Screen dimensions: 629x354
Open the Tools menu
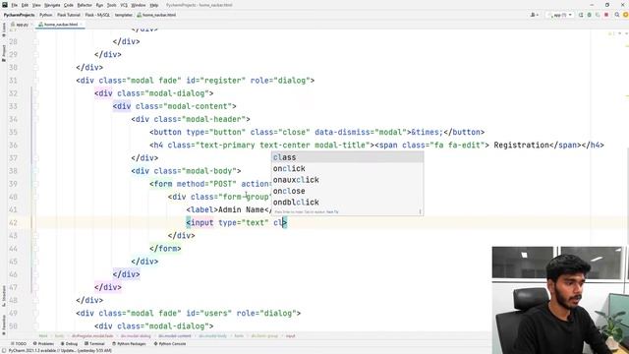pos(111,5)
